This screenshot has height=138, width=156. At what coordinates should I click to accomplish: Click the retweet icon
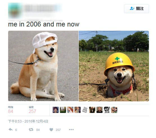pyautogui.click(x=31, y=130)
